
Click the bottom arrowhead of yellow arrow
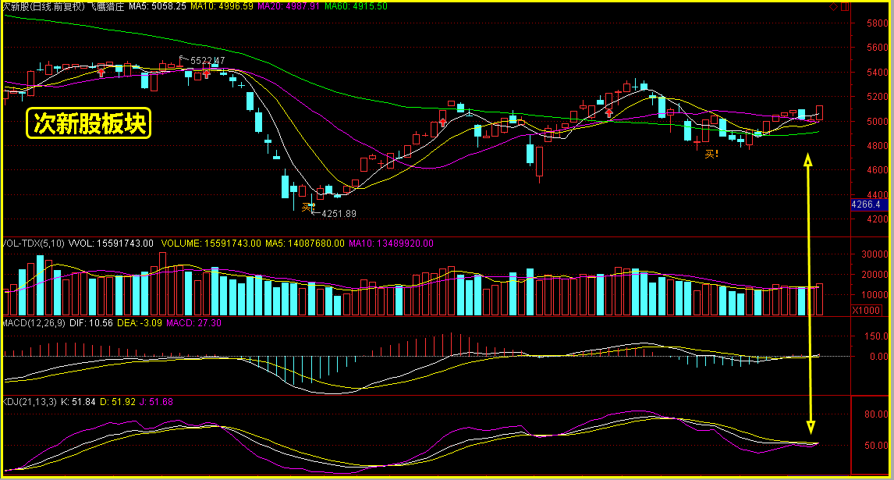[811, 428]
